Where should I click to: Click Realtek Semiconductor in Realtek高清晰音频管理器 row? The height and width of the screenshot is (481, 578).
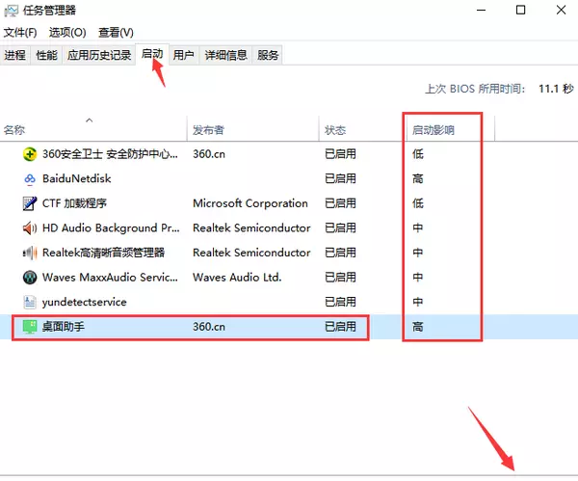coord(251,253)
